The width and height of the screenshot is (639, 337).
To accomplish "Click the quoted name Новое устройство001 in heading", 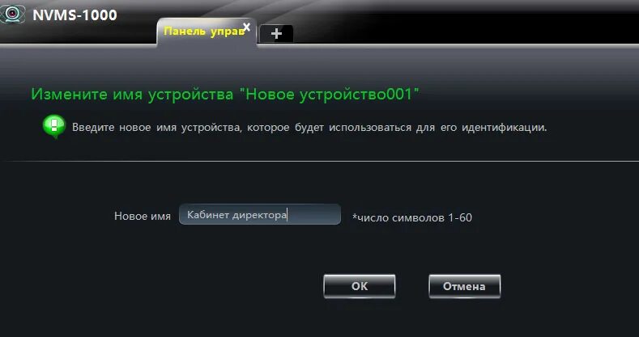I will pyautogui.click(x=330, y=95).
